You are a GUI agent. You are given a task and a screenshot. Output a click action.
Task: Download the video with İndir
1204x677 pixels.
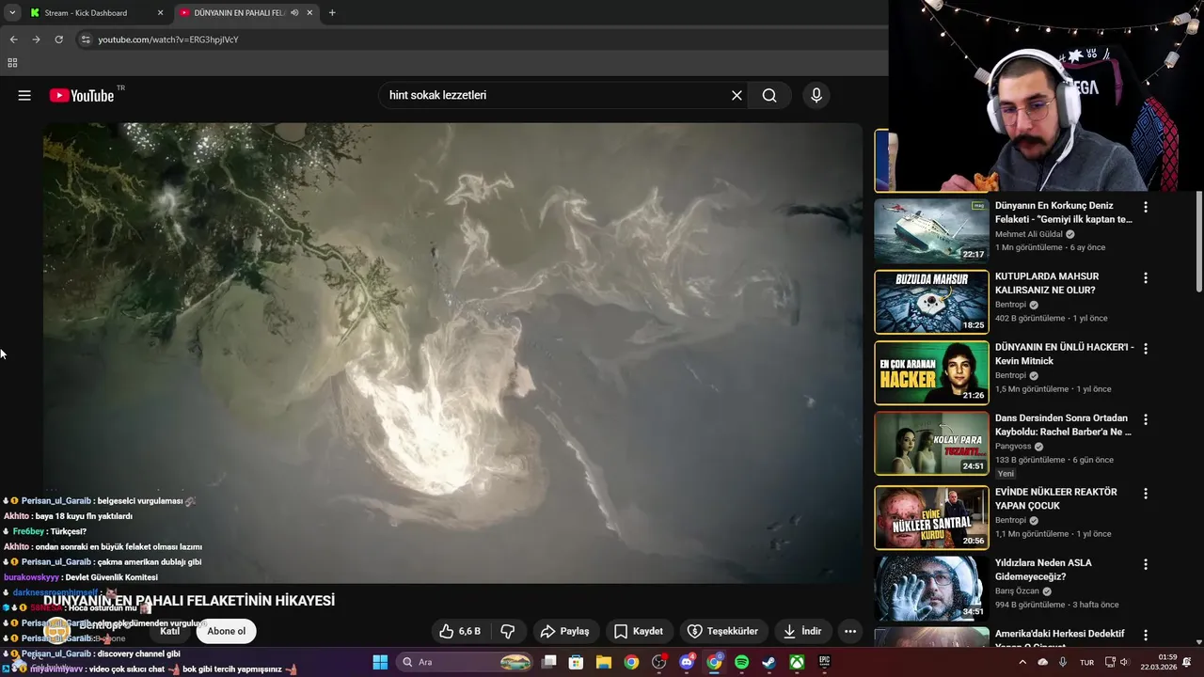tap(801, 631)
